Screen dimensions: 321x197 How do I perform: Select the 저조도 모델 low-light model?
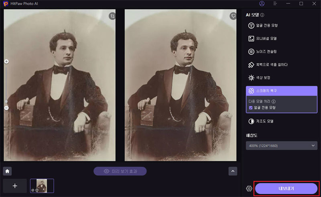[261, 121]
